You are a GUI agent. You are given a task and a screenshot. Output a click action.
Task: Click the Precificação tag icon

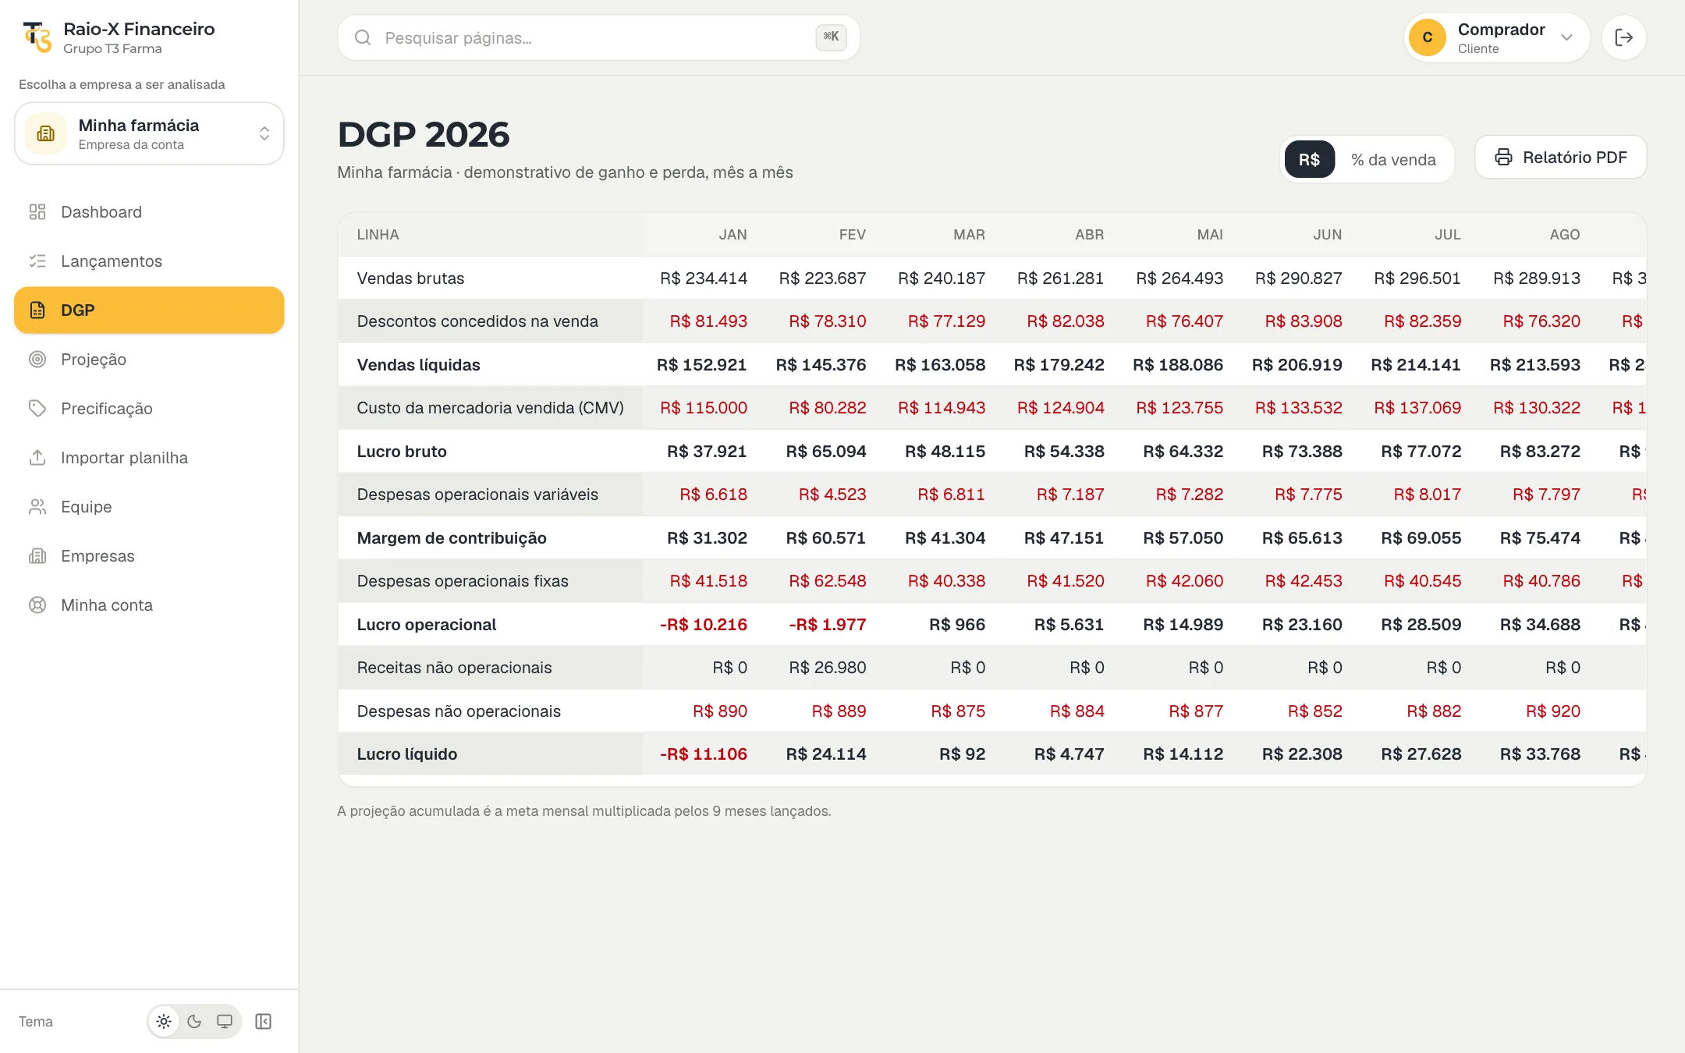click(x=37, y=409)
